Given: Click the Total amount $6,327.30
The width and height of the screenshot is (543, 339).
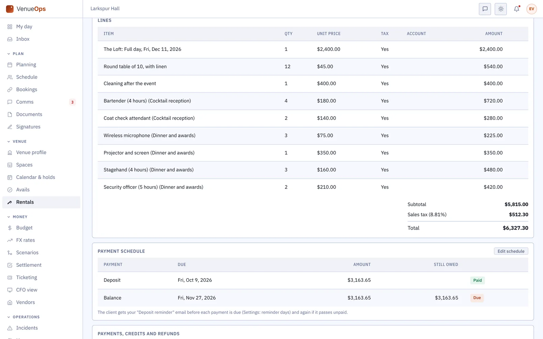Looking at the screenshot, I should [515, 228].
